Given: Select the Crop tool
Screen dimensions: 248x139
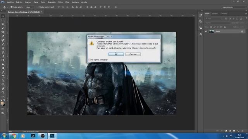Looking at the screenshot, I should point(3,32).
